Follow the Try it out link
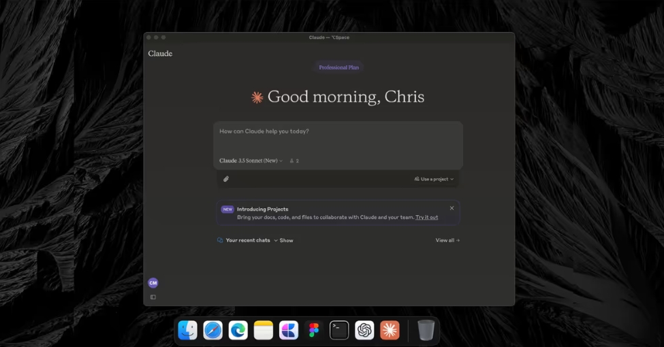Viewport: 664px width, 347px height. (x=426, y=217)
